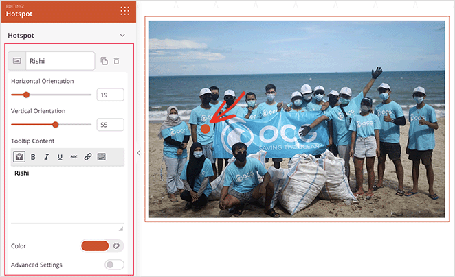Viewport: 455px width, 277px height.
Task: Click the Hotspot title in the orange header
Action: click(x=19, y=14)
